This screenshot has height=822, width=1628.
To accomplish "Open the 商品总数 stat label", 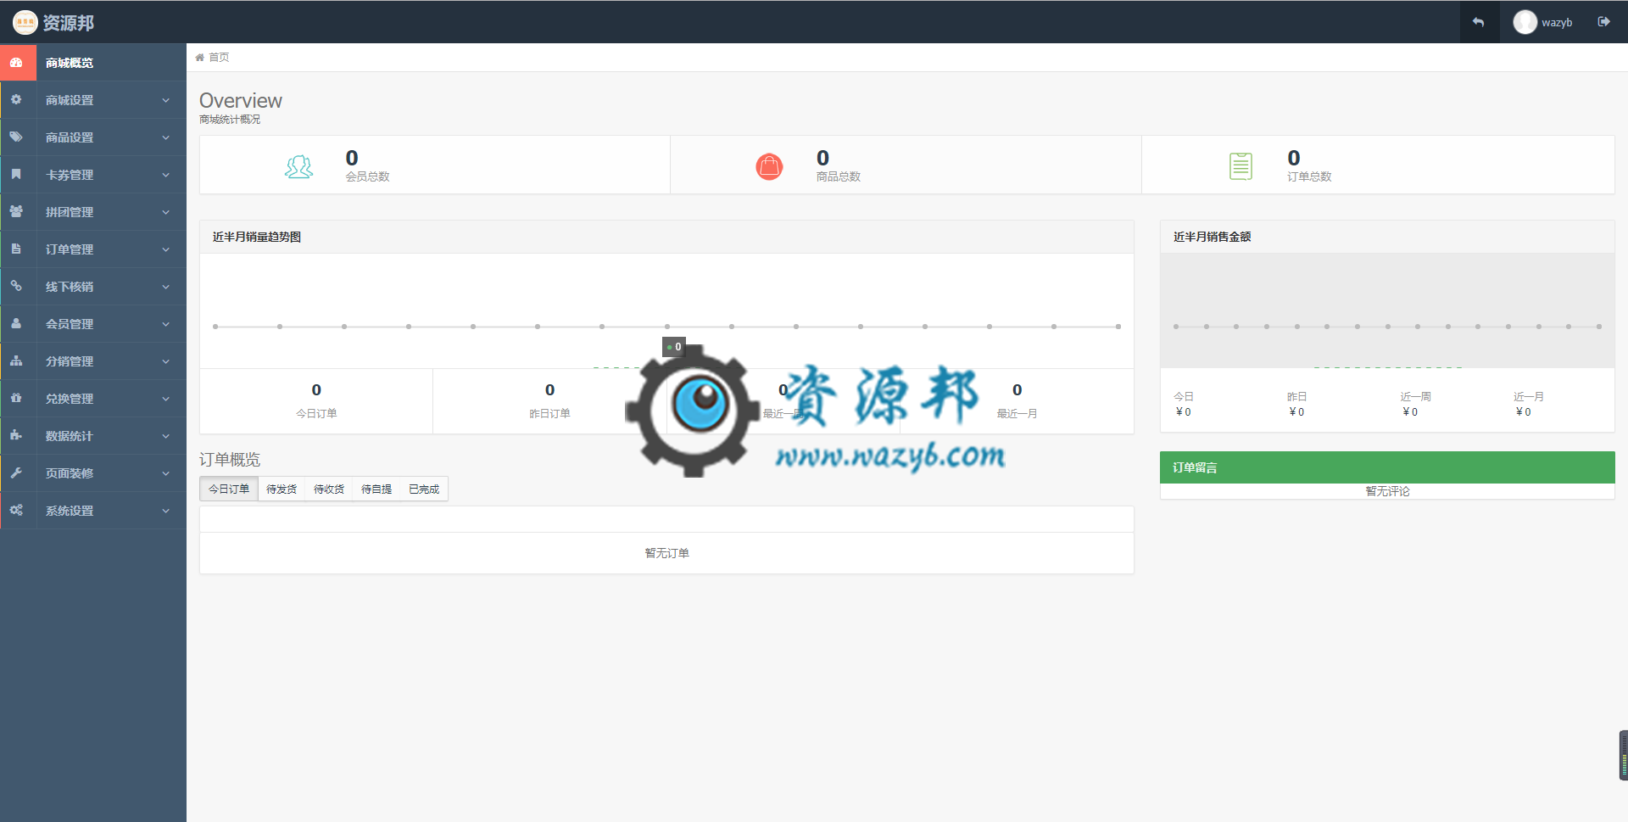I will [839, 176].
